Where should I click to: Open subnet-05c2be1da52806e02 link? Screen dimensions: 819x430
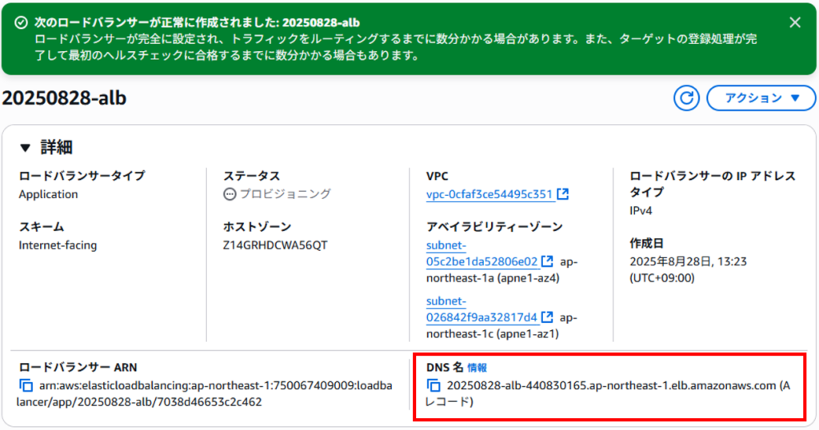[481, 253]
